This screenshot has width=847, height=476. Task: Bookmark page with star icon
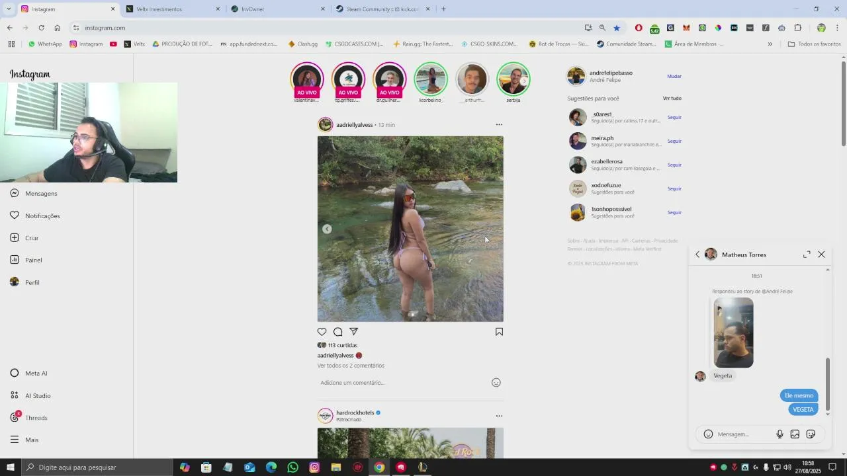[x=617, y=28]
